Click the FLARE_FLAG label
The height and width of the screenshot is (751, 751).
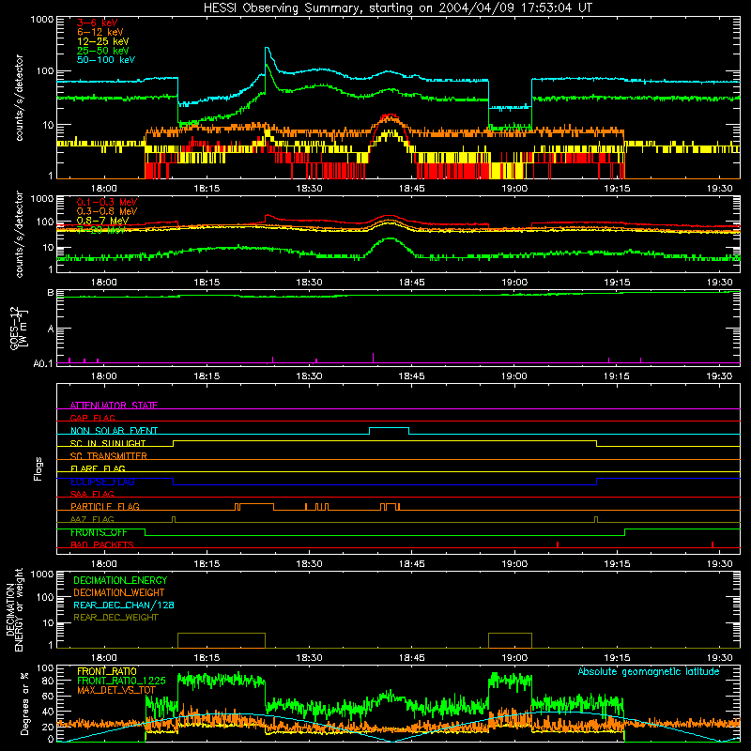[98, 468]
